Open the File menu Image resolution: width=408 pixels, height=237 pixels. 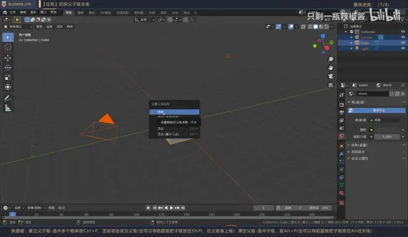pyautogui.click(x=13, y=12)
